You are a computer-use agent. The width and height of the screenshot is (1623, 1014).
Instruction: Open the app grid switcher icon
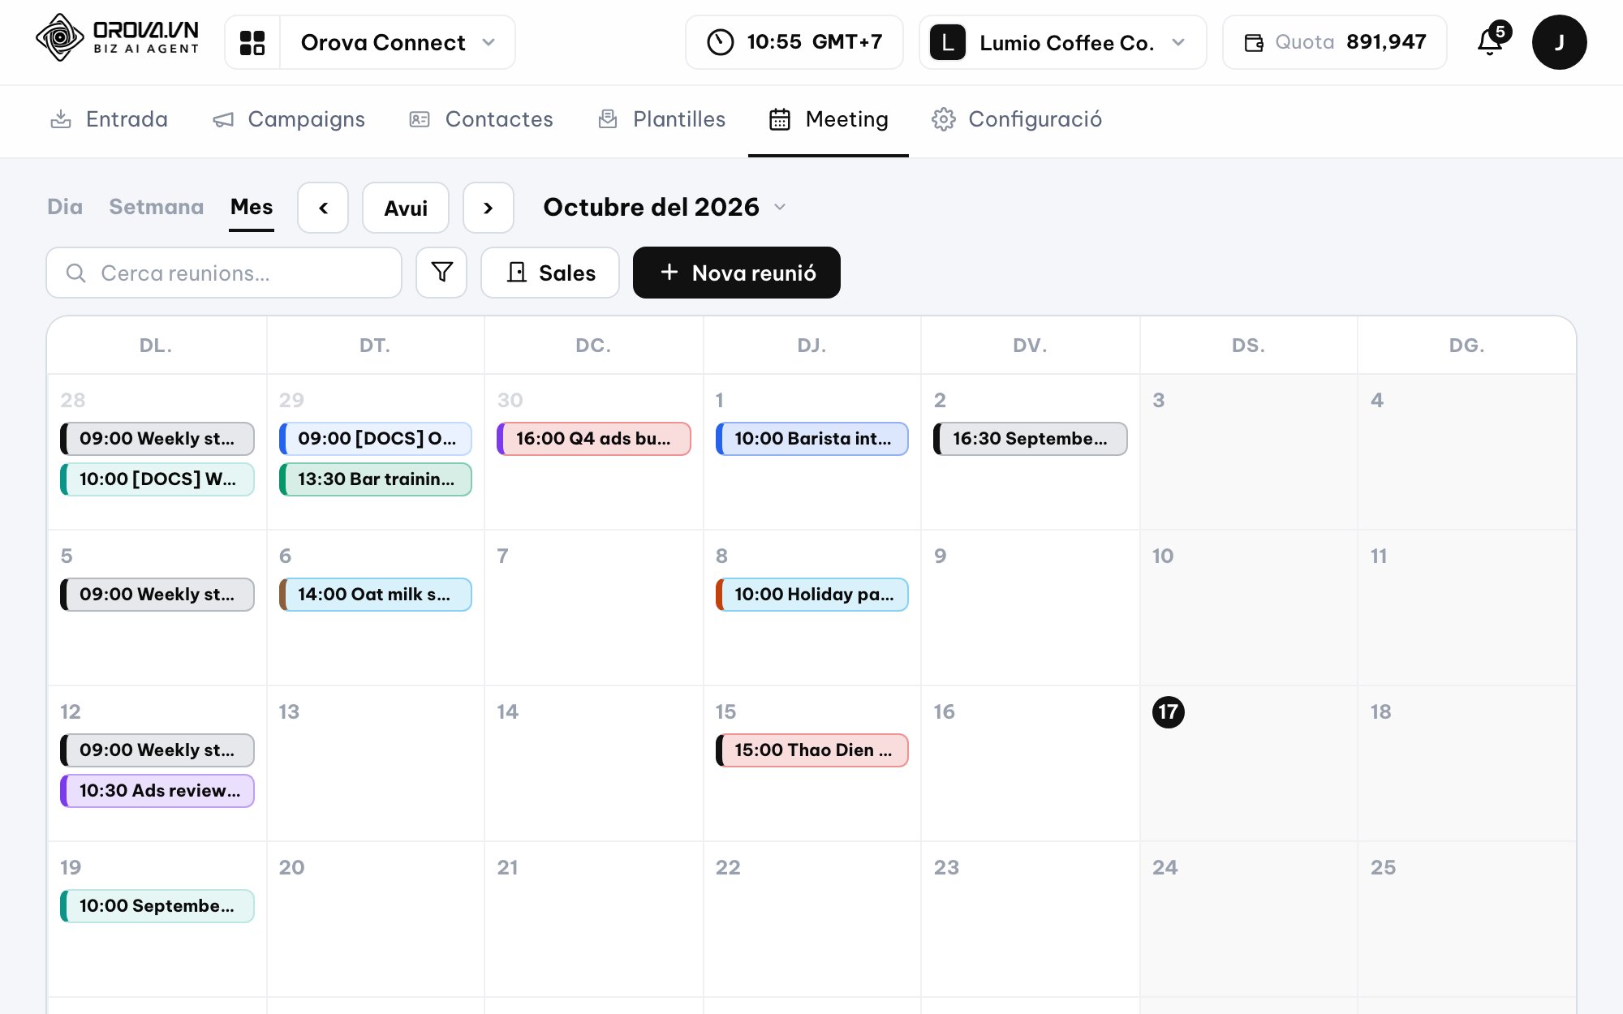[252, 42]
